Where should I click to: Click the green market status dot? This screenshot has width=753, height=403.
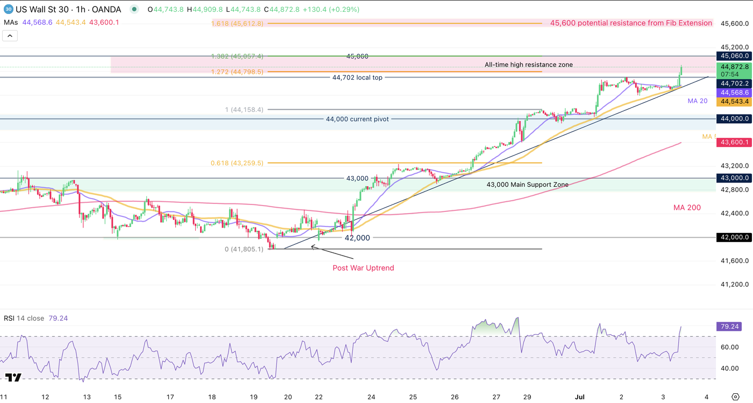click(x=134, y=10)
